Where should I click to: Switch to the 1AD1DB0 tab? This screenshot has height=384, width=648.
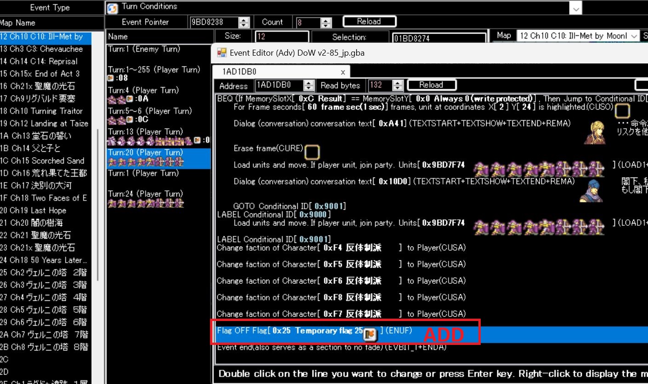click(239, 72)
